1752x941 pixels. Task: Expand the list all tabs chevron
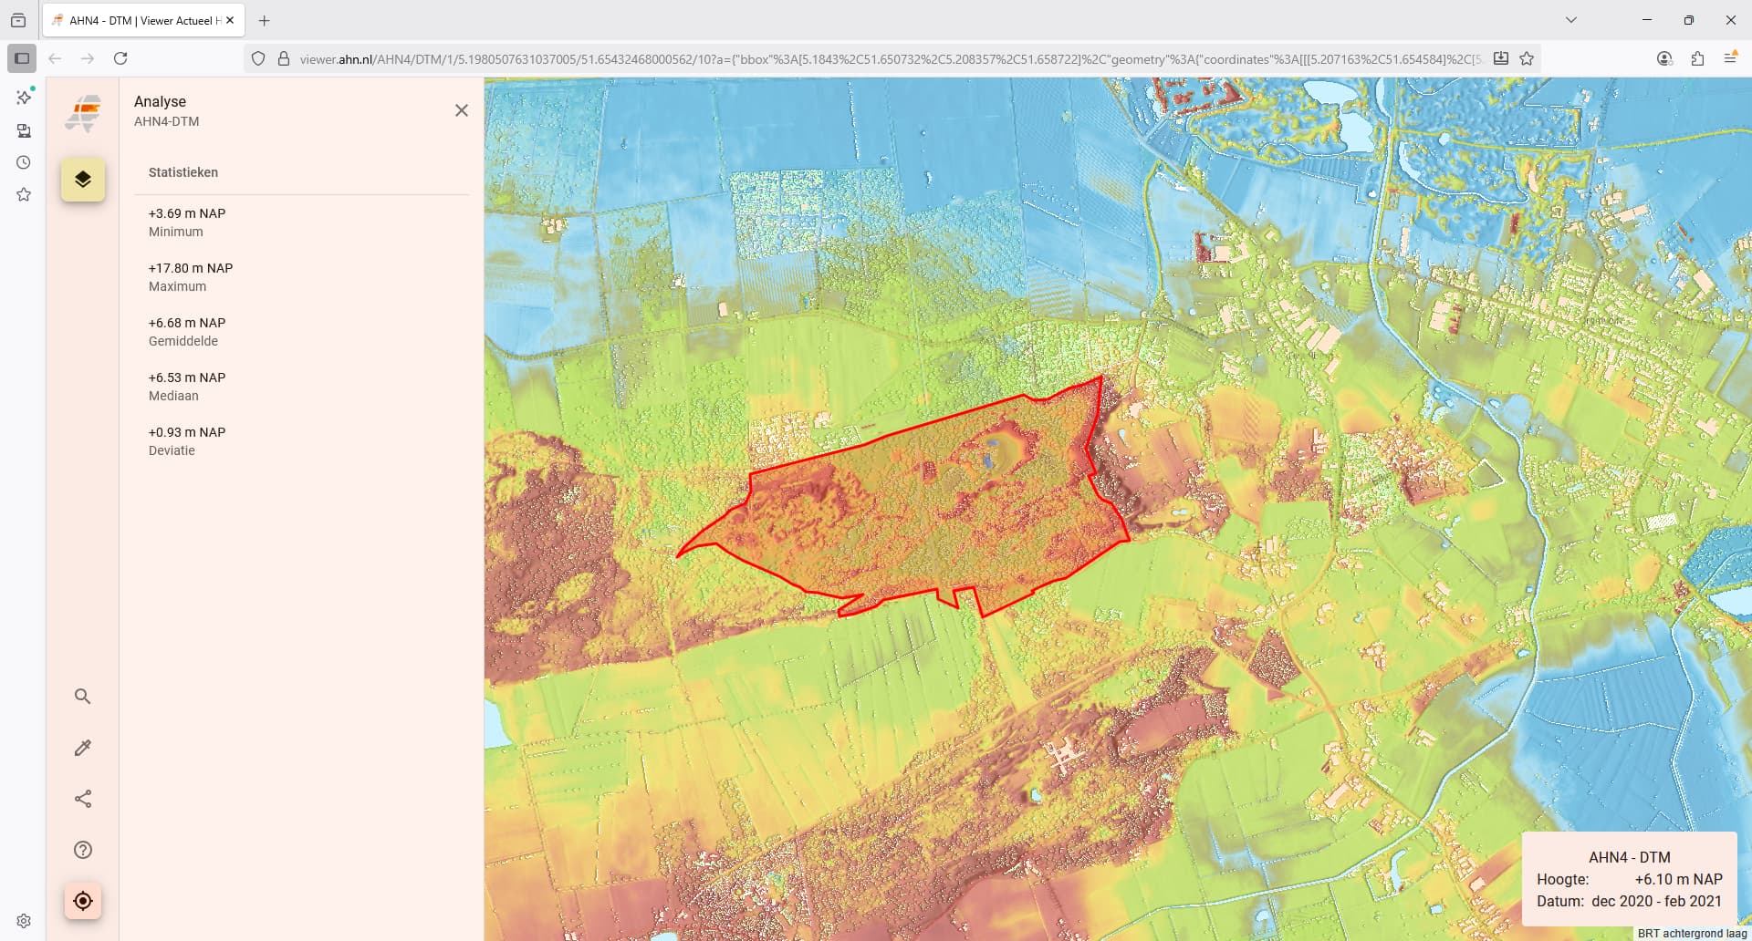click(x=1571, y=20)
